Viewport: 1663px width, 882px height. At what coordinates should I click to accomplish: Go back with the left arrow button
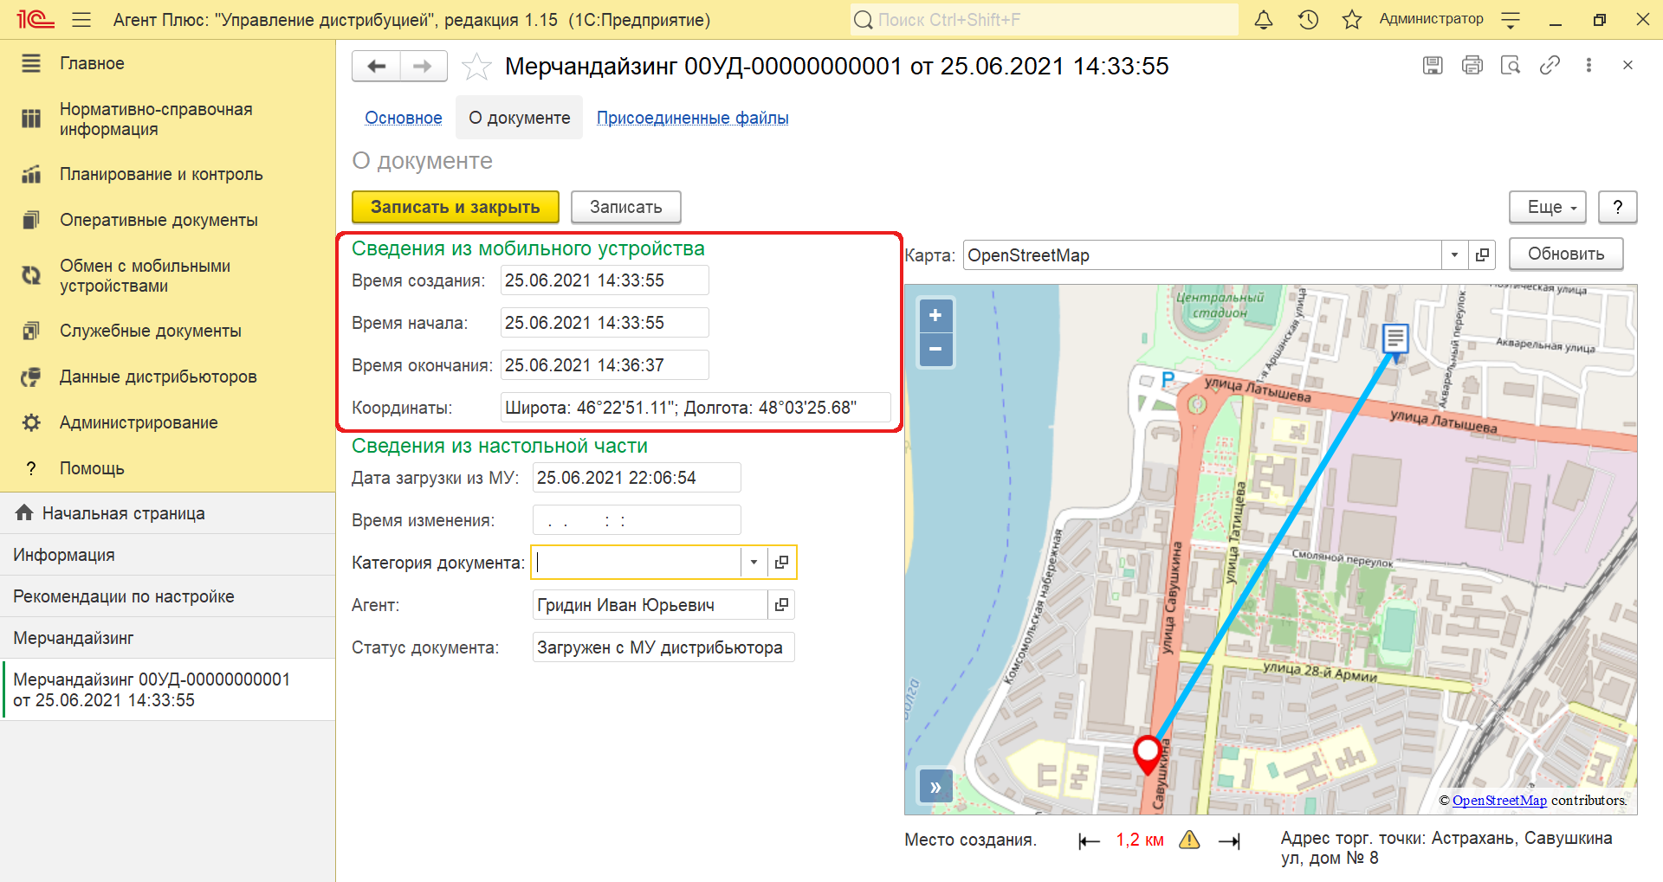tap(376, 66)
